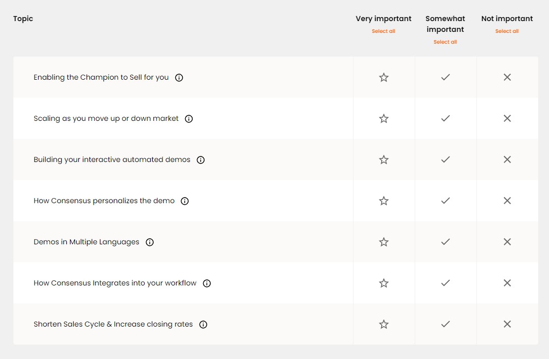Open info icon for Building interactive automated demos

point(201,160)
